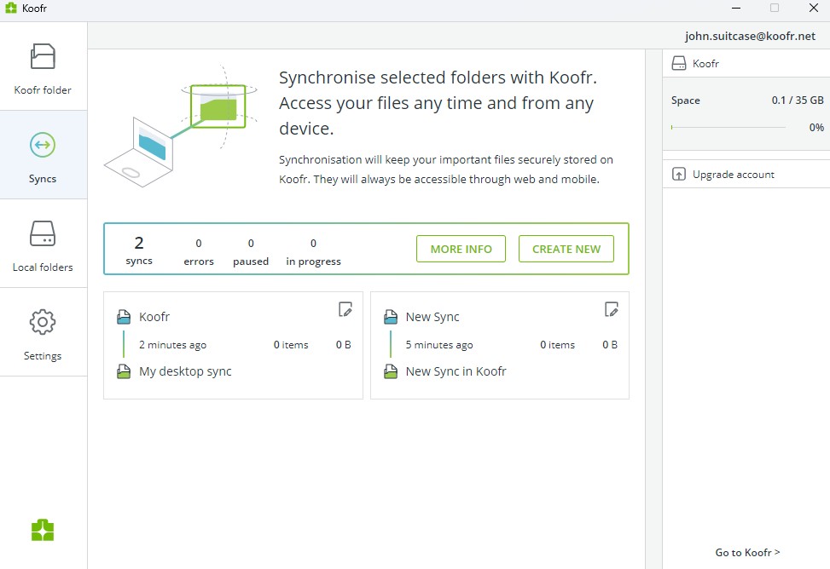Click the 'Koofr' sync card title
The image size is (830, 569).
(154, 317)
